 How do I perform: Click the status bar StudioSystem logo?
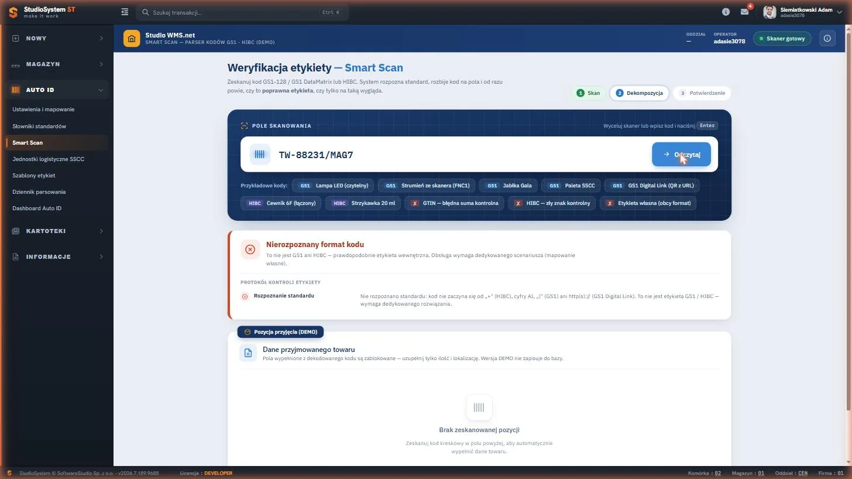[9, 473]
